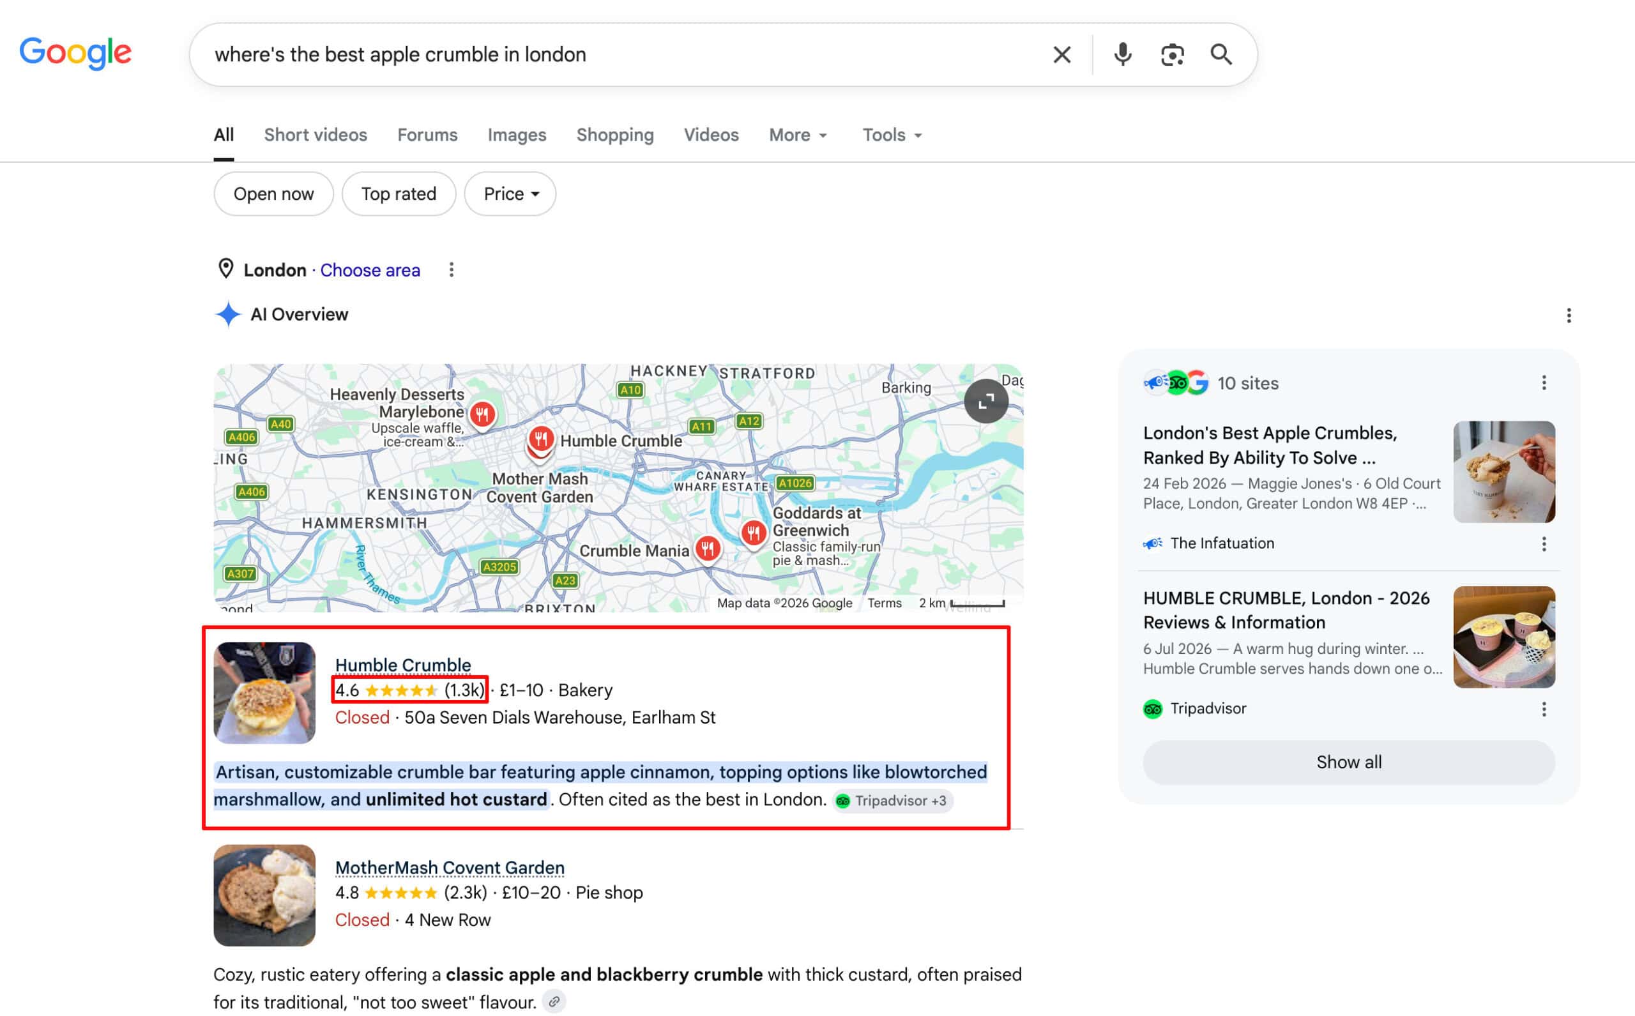The width and height of the screenshot is (1635, 1016).
Task: Click the Crumble Mania map pin
Action: (708, 549)
